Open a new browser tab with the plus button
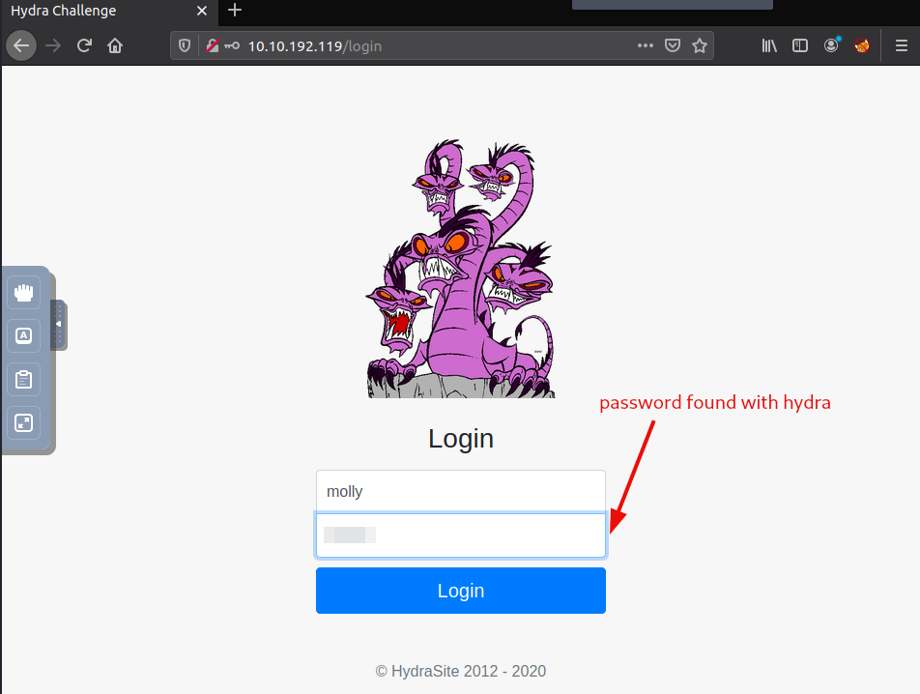 tap(235, 12)
